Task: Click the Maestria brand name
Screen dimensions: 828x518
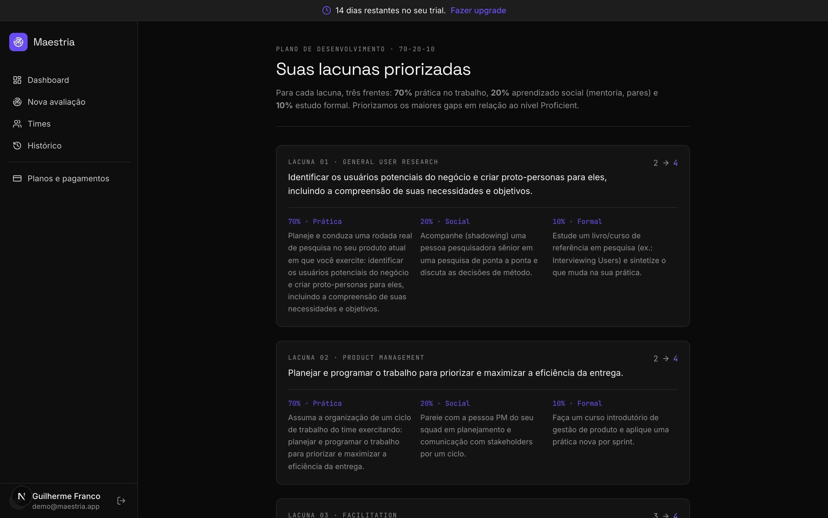Action: 54,42
